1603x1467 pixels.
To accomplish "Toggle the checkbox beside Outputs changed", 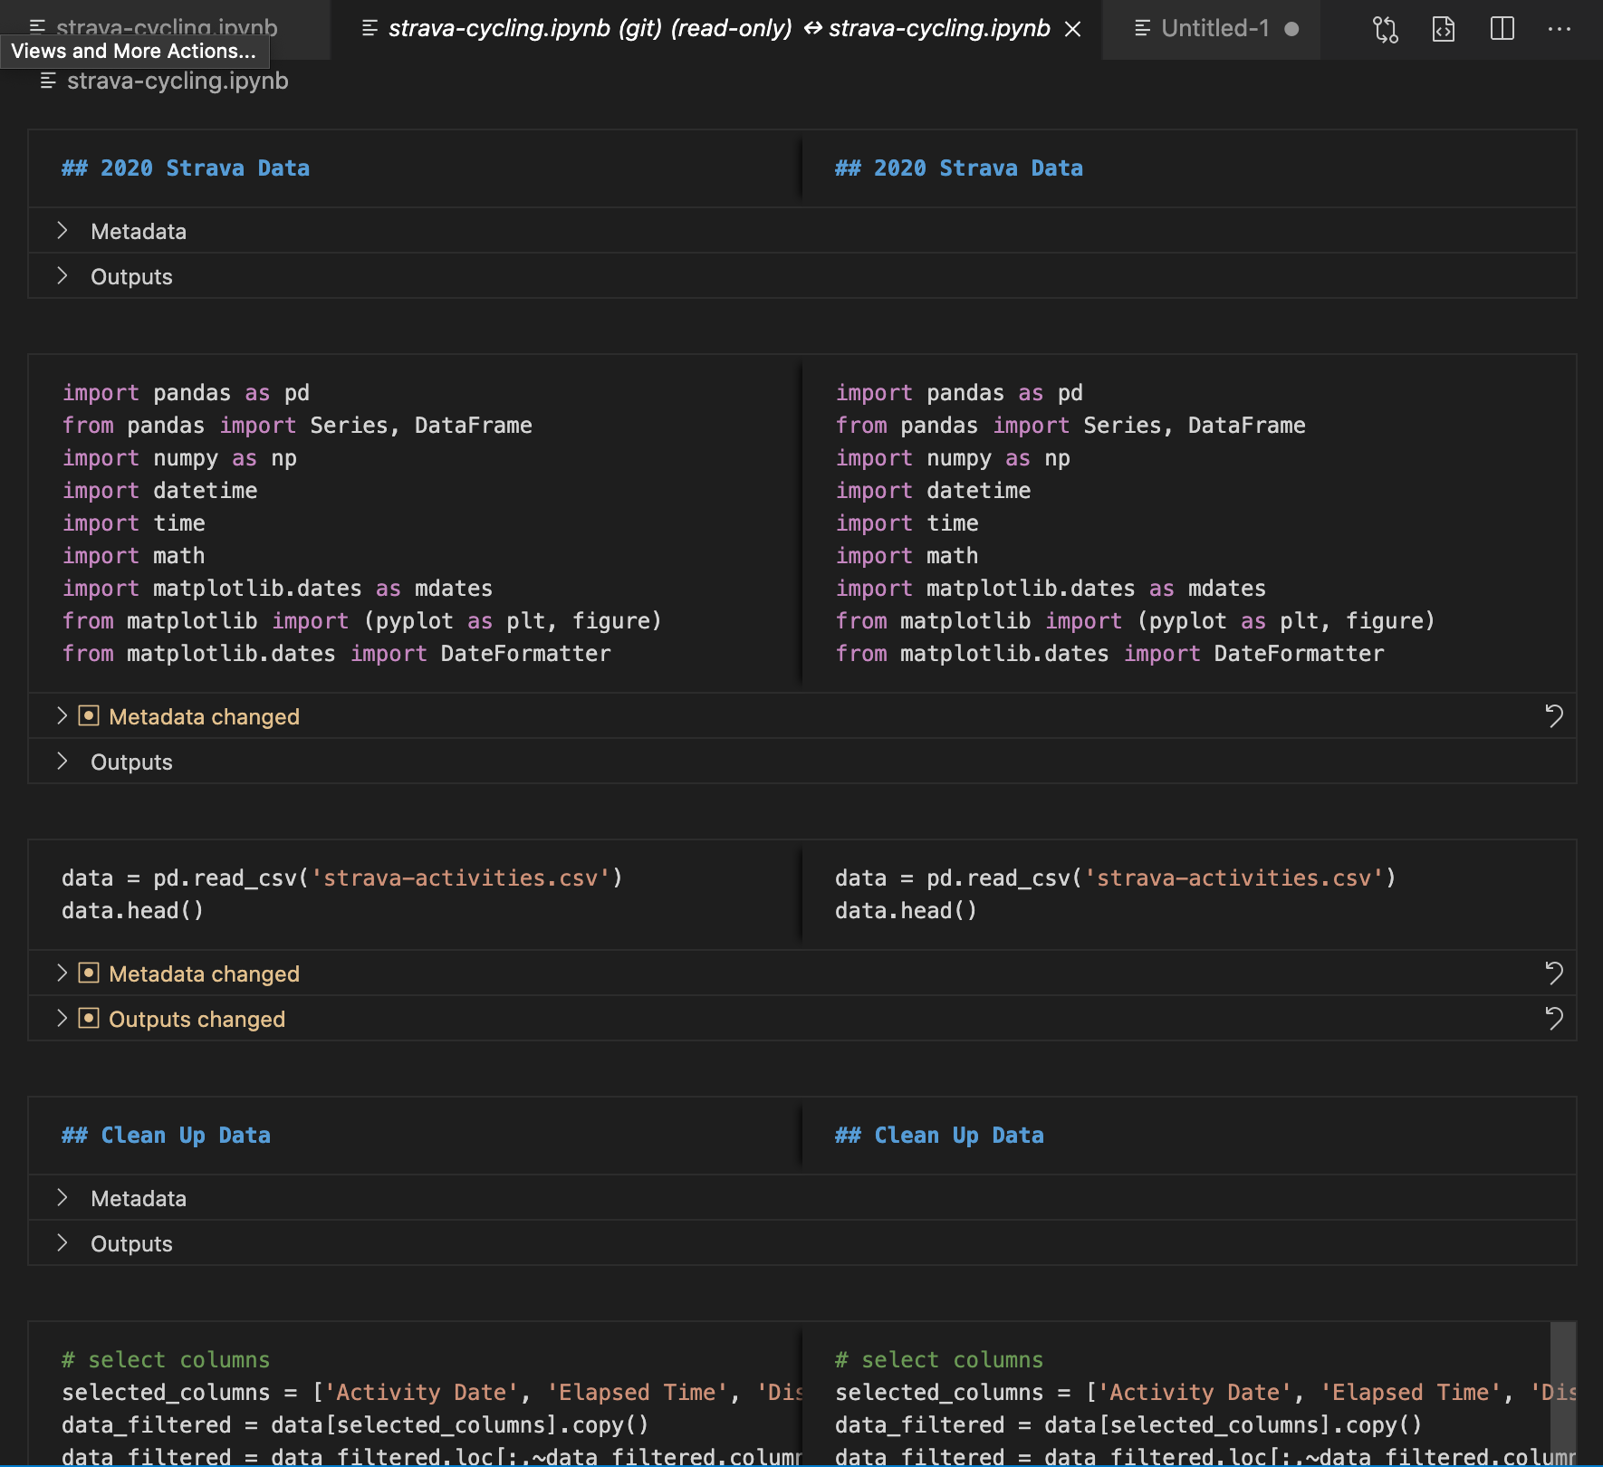I will (88, 1018).
